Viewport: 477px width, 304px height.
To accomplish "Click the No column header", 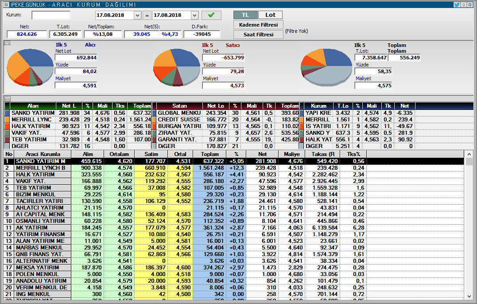I will tap(9, 154).
